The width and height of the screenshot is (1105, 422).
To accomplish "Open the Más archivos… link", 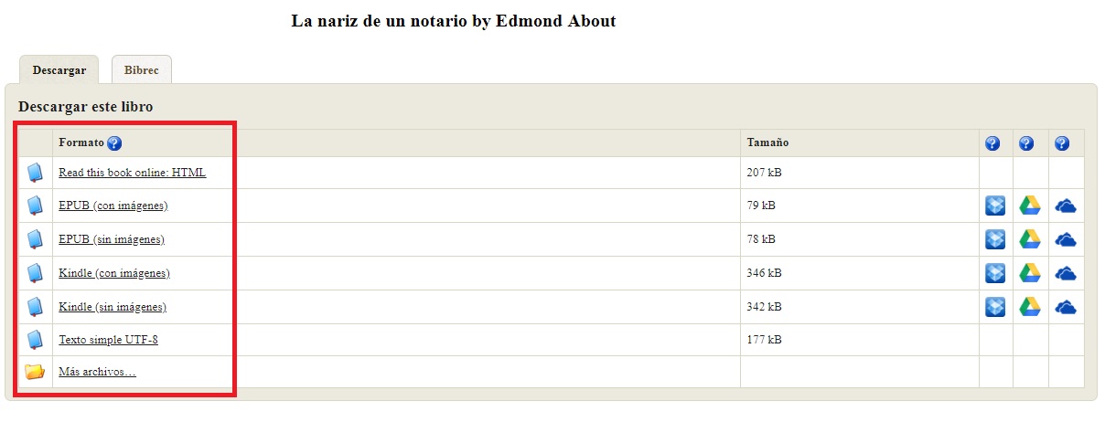I will 97,372.
